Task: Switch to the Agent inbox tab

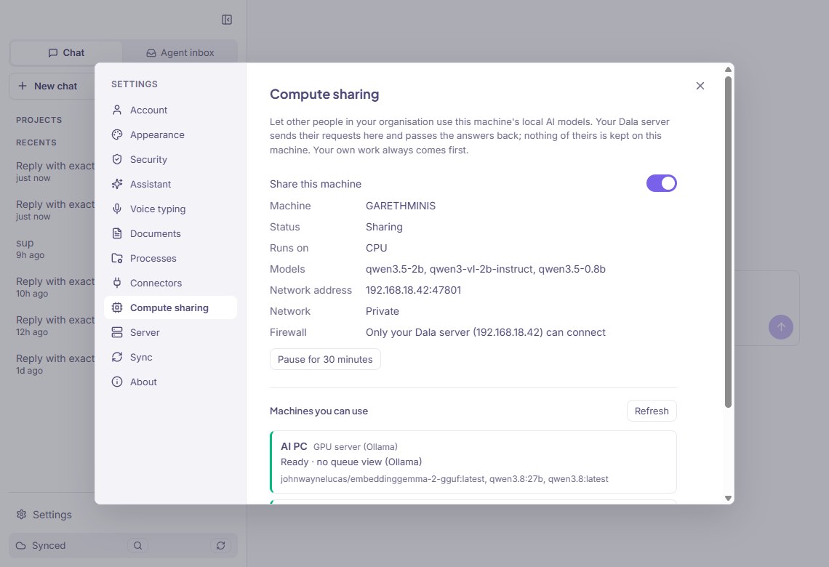Action: click(x=180, y=53)
